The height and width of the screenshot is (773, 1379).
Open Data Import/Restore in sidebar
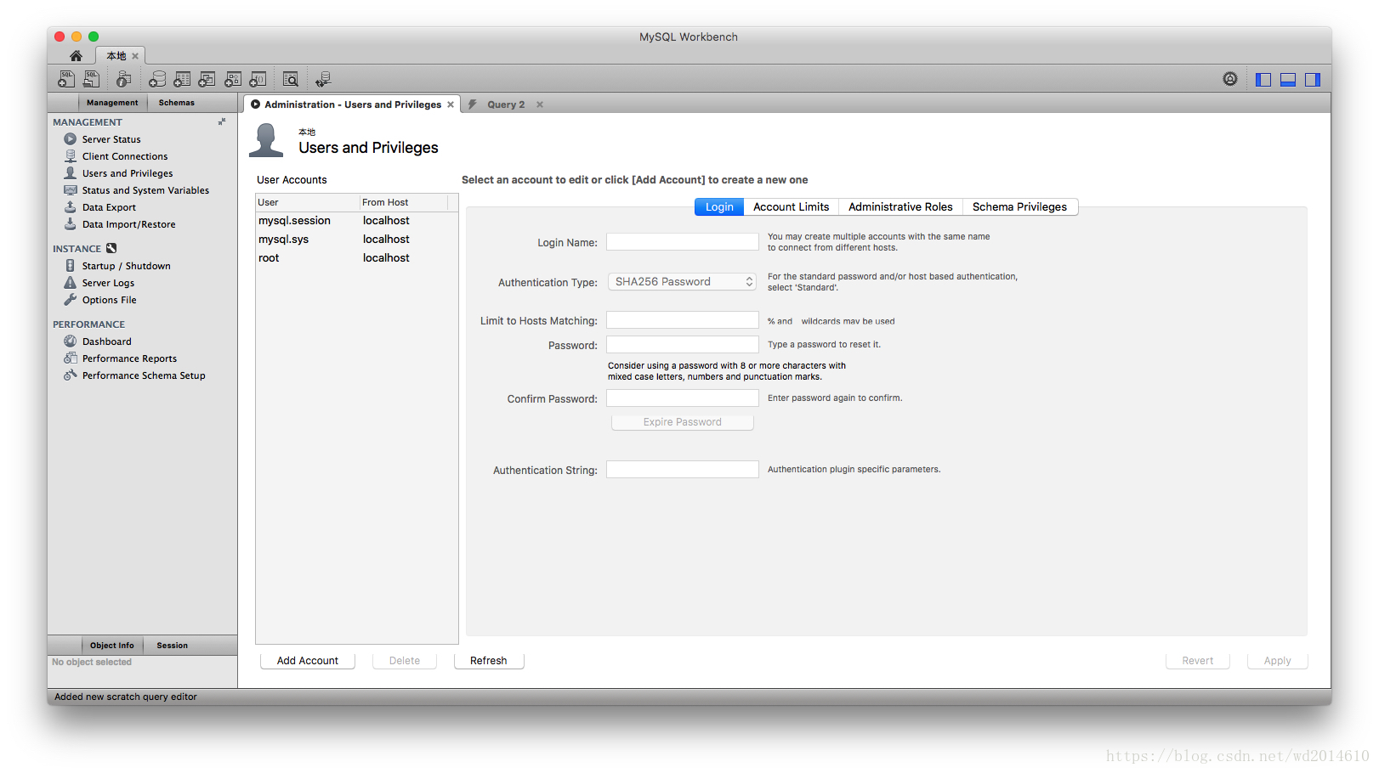128,224
